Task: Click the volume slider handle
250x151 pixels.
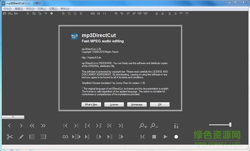Action: [x=230, y=125]
